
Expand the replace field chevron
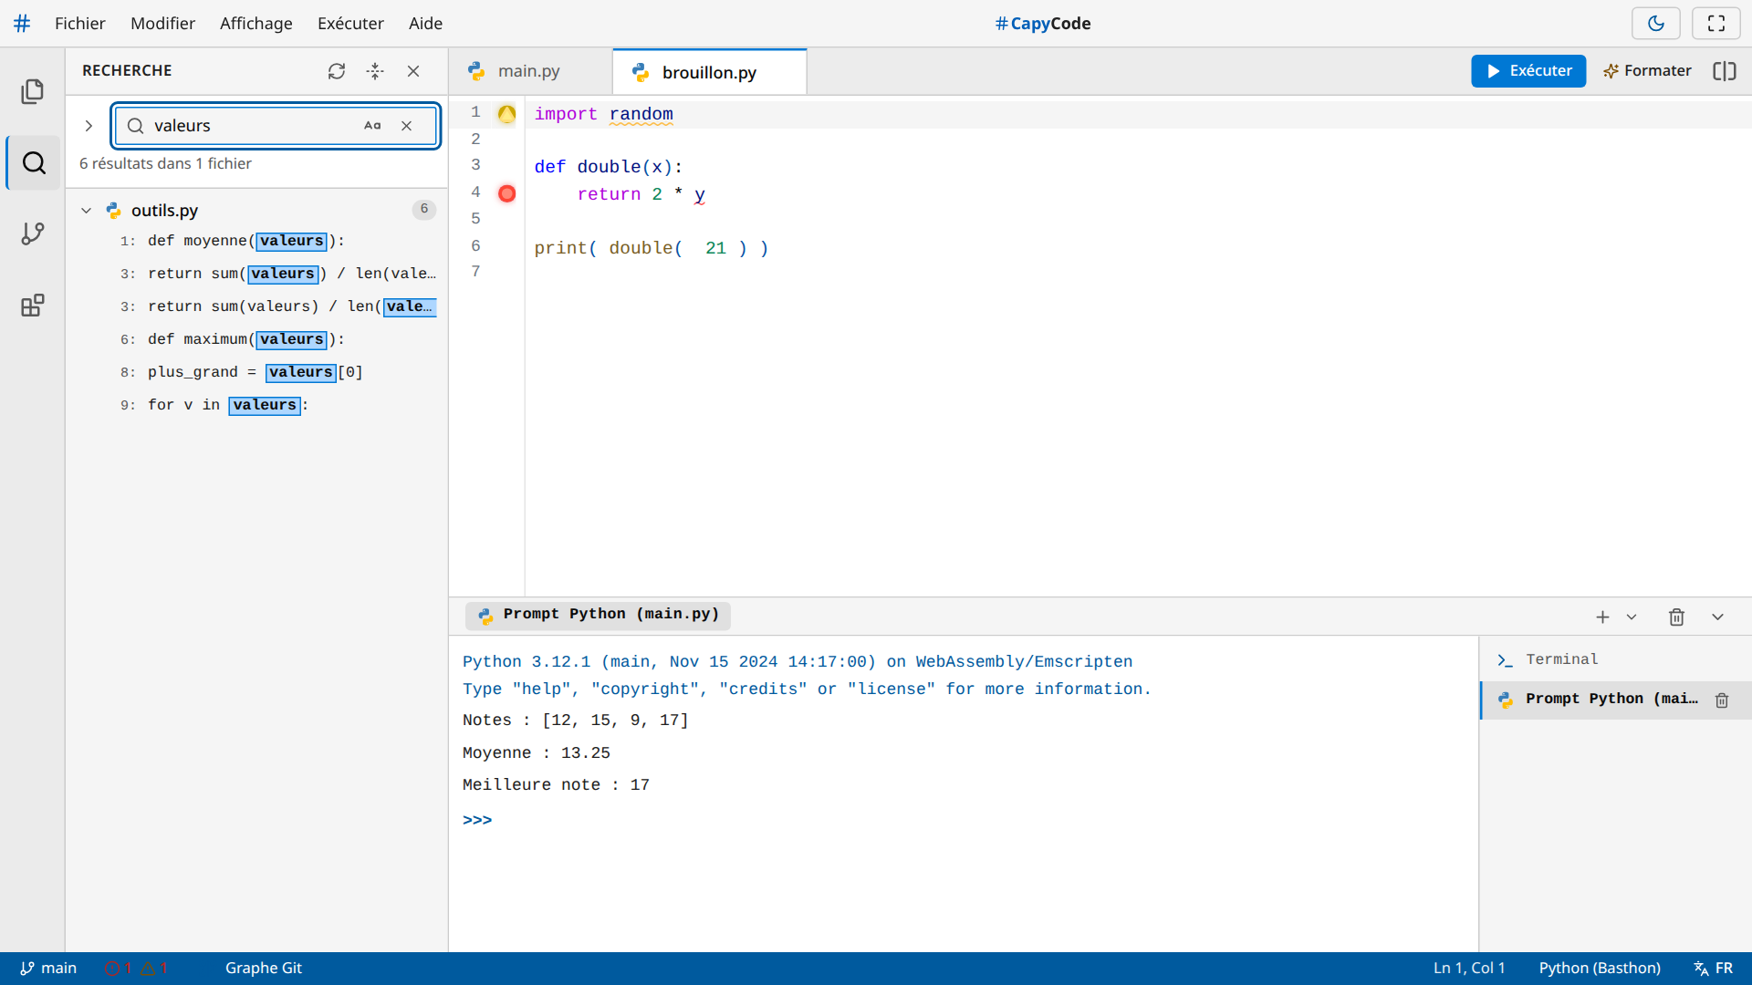tap(89, 126)
